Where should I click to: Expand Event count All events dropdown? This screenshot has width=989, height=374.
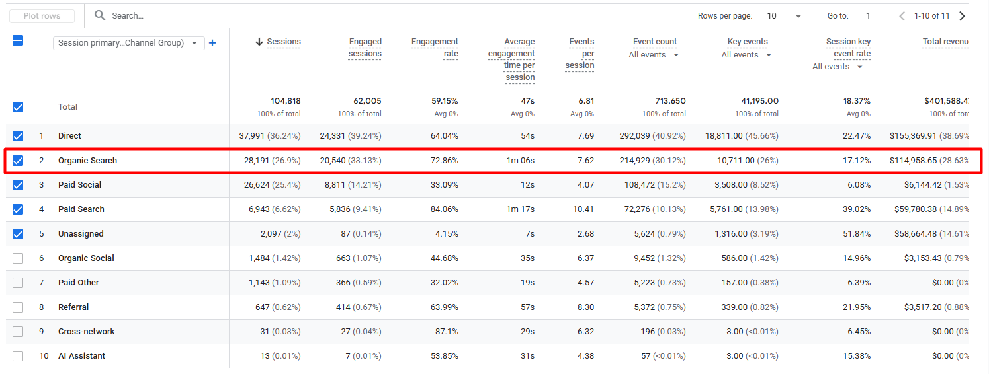[654, 55]
